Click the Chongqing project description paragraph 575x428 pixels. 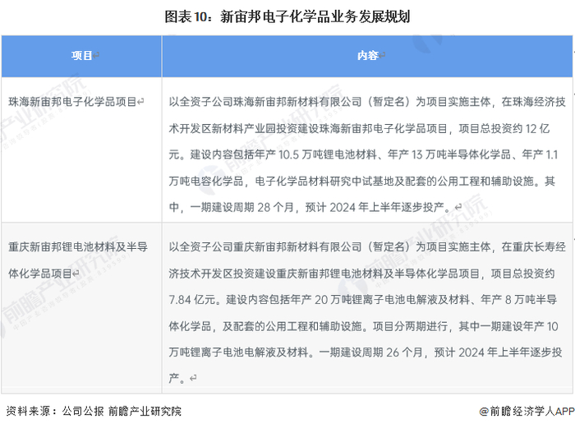click(367, 312)
